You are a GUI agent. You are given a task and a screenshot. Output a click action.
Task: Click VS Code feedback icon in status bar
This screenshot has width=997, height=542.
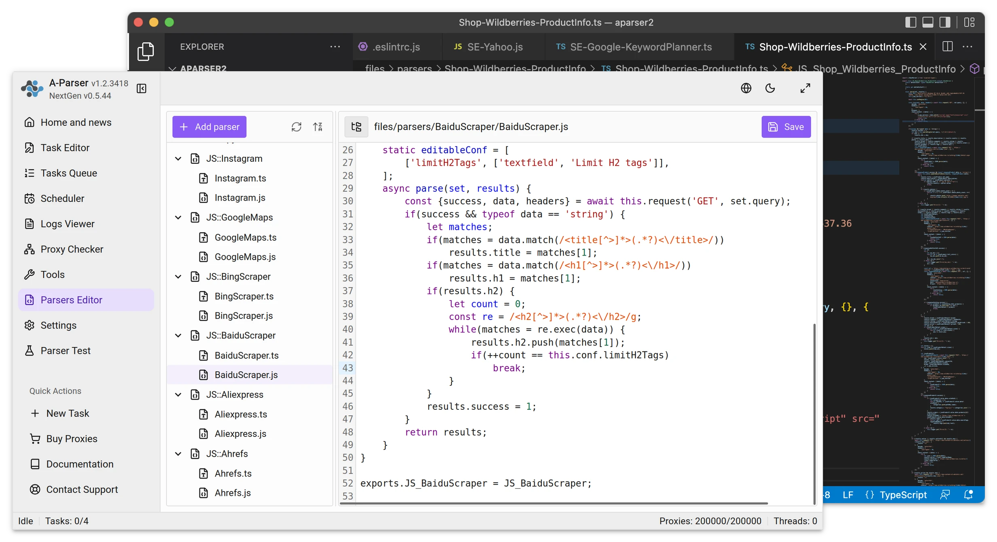945,495
